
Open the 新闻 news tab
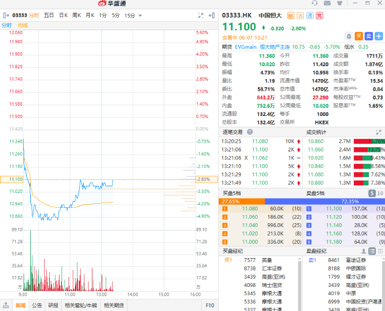pos(21,305)
